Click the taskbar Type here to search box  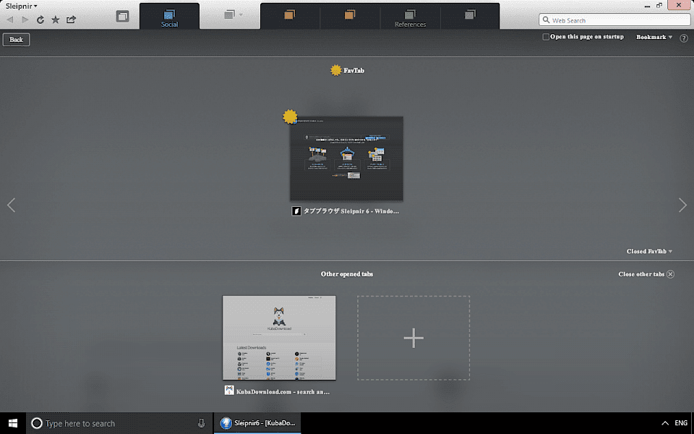click(x=120, y=423)
